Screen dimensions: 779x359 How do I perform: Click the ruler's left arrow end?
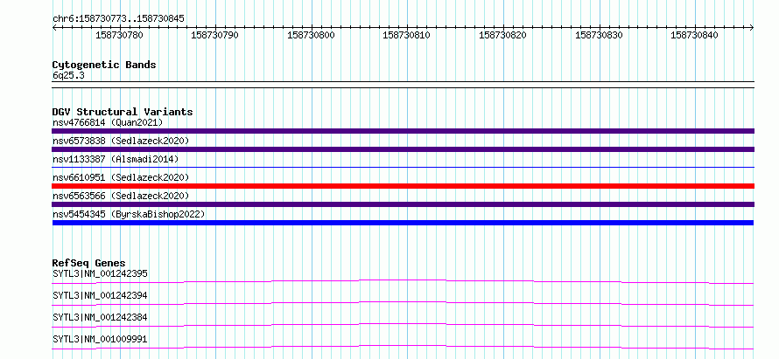(x=54, y=28)
